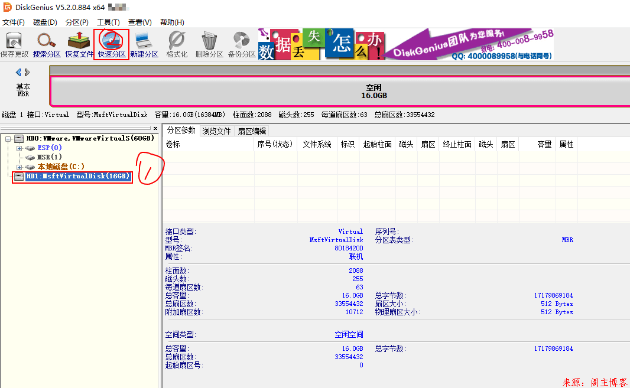
Task: Select HD0 VMware VirtualS (60GB) disk
Action: [90, 138]
